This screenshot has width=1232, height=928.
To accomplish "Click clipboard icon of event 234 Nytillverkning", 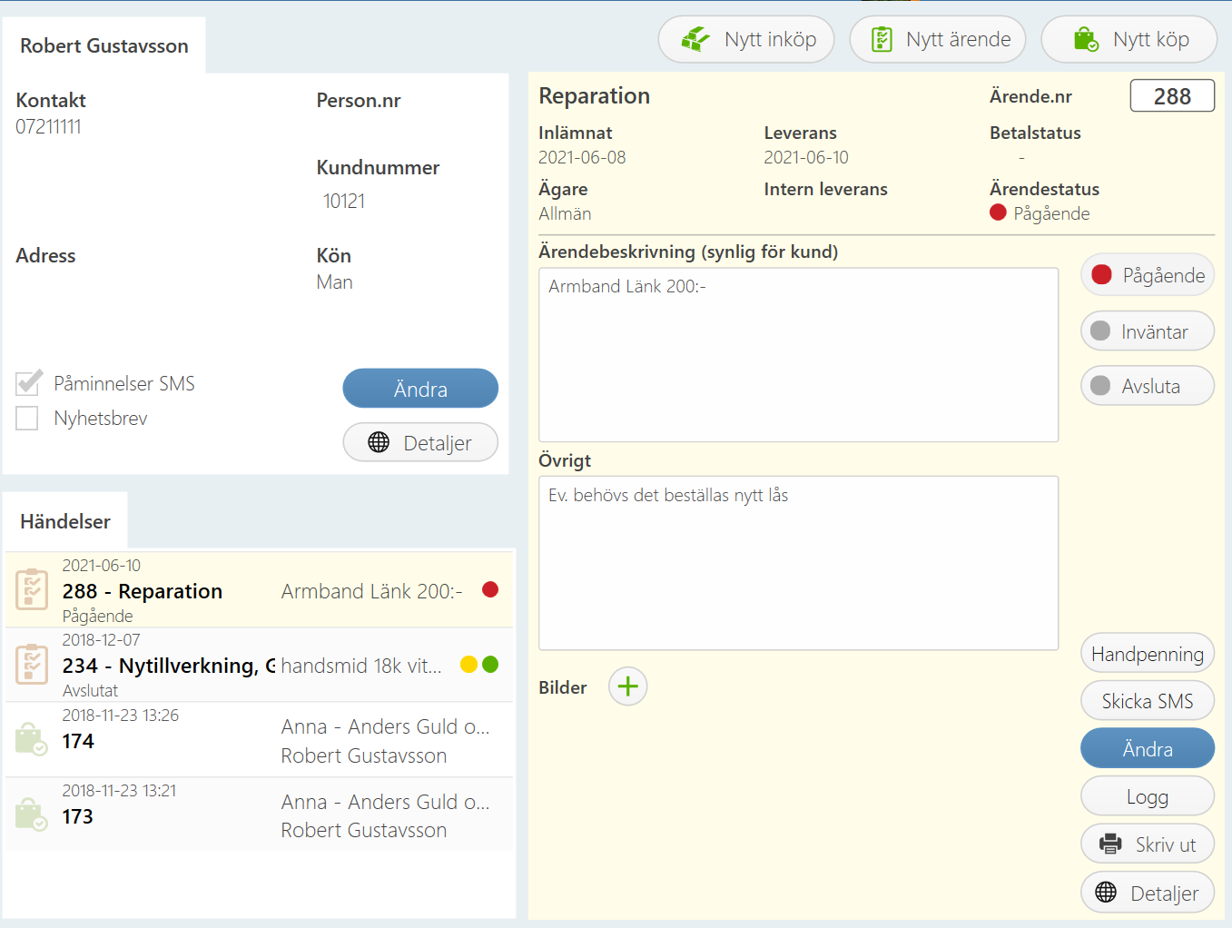I will coord(32,664).
